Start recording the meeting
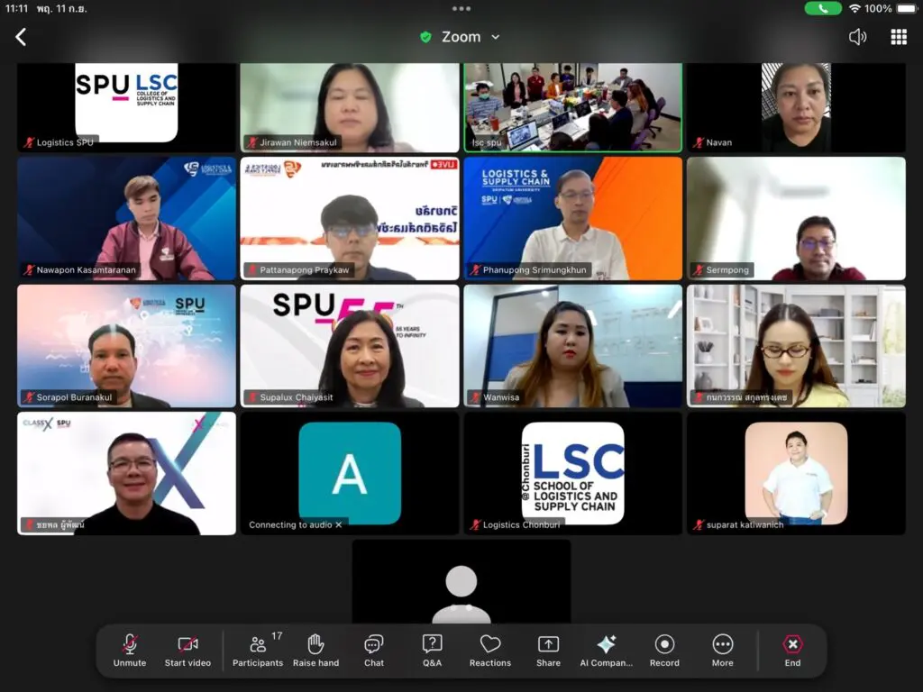The height and width of the screenshot is (692, 923). [664, 651]
